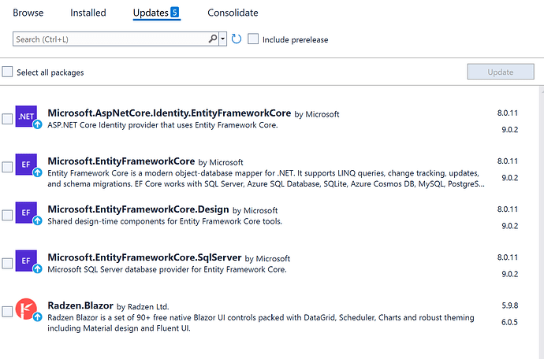Click the Radzen.Blazor red logo icon
544x359 pixels.
pos(26,309)
